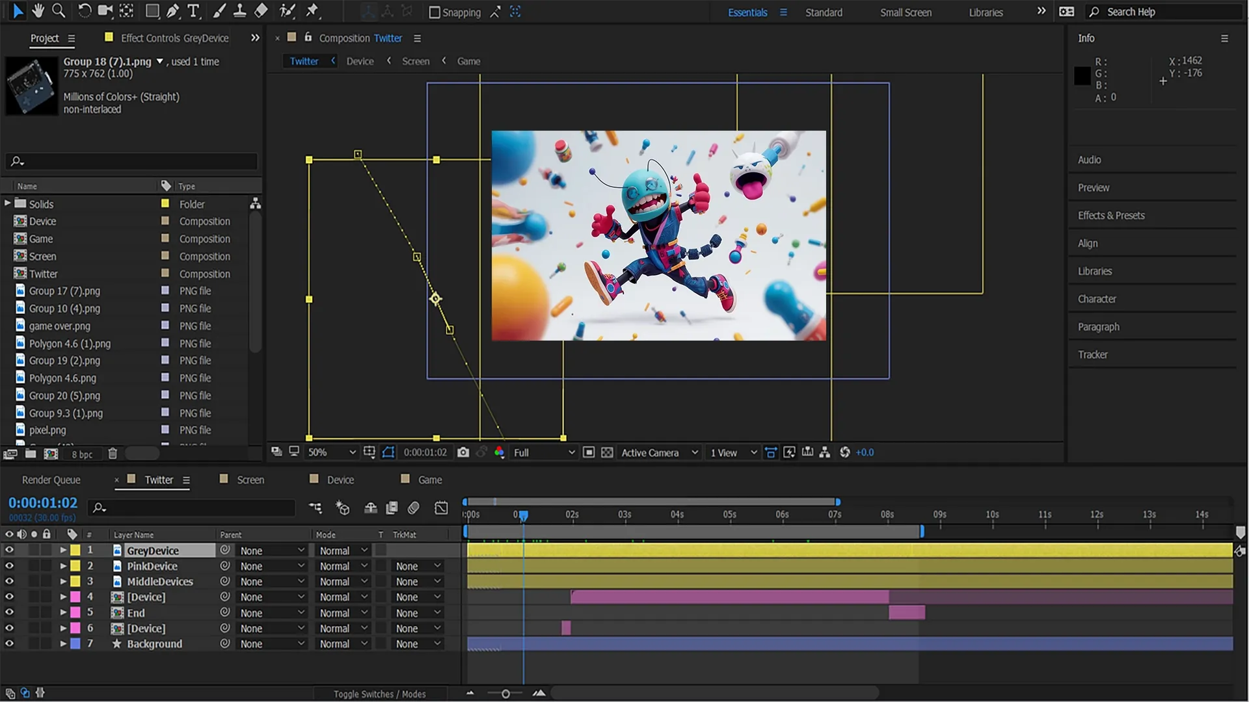
Task: Delete selected project item with trash icon
Action: click(113, 454)
